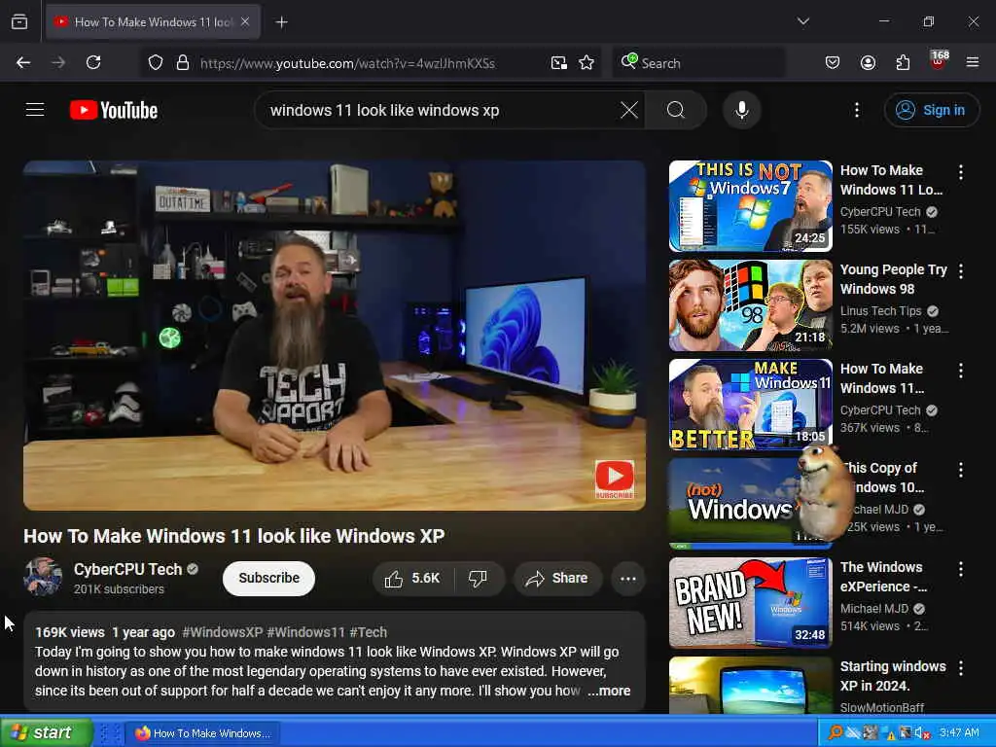Click the main video player to pause
This screenshot has height=747, width=996.
335,336
